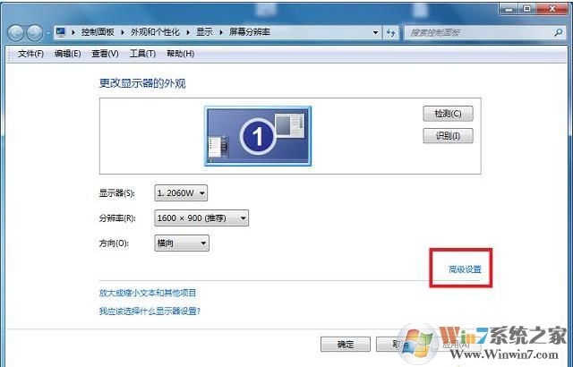
Task: Go back with the Back arrow button
Action: [16, 33]
